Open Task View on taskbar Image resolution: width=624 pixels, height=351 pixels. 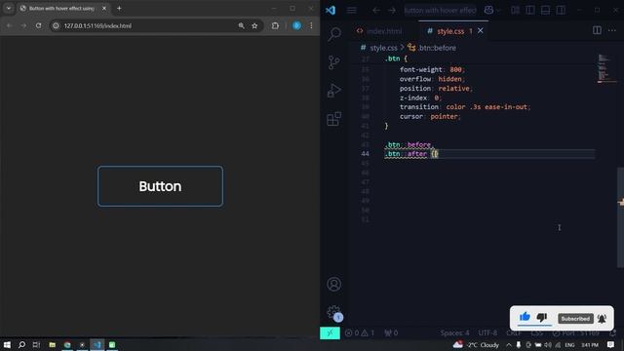pyautogui.click(x=36, y=344)
